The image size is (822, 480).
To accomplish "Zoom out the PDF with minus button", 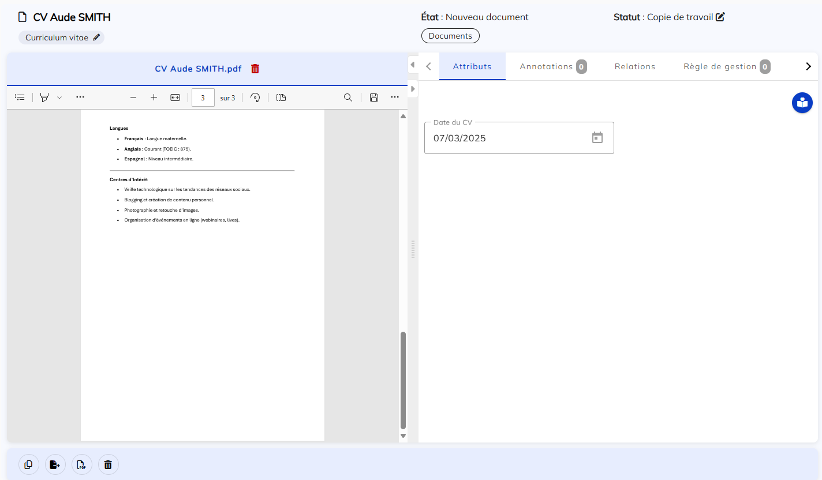I will (x=133, y=97).
